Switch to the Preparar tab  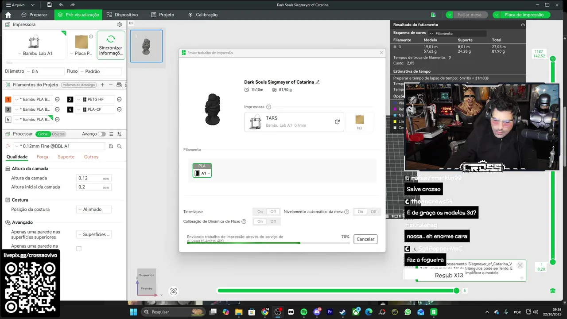pyautogui.click(x=34, y=15)
